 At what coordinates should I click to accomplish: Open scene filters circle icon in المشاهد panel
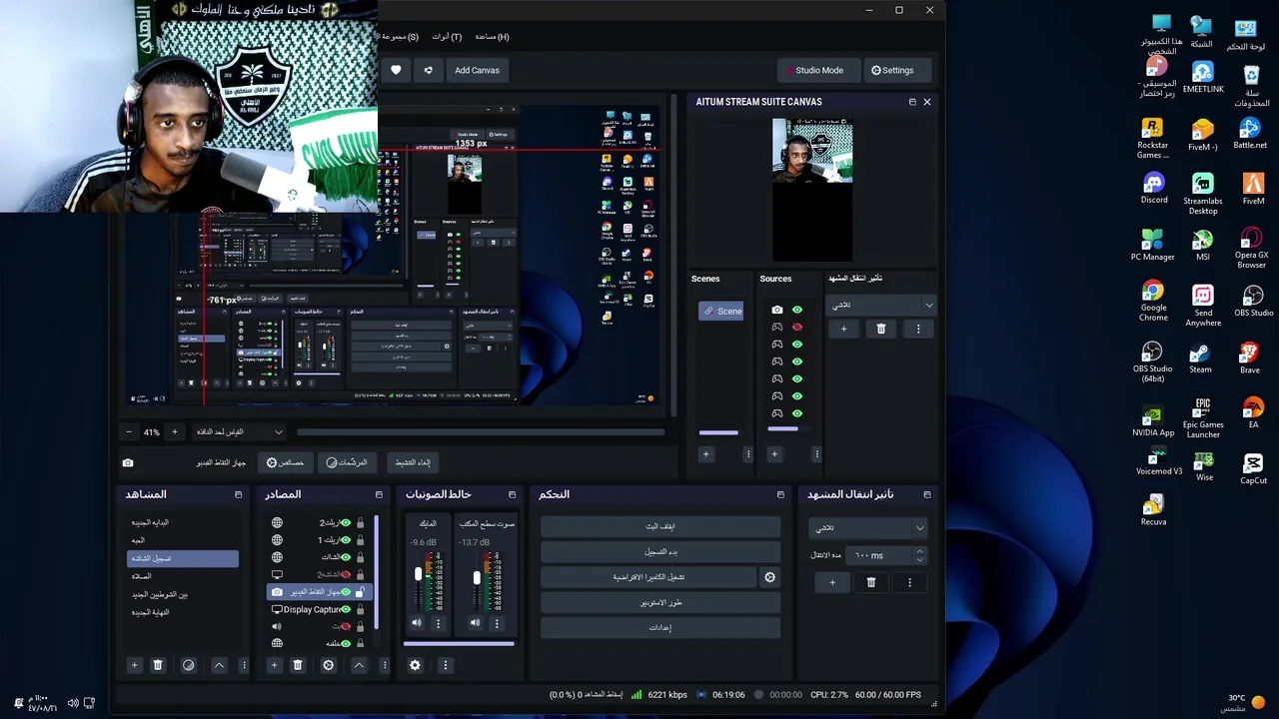tap(188, 665)
